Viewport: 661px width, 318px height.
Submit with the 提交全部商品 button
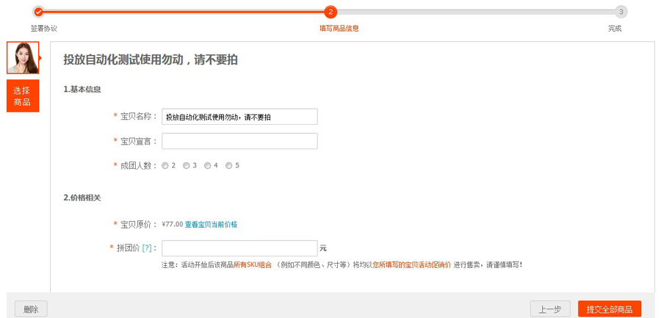click(x=610, y=310)
